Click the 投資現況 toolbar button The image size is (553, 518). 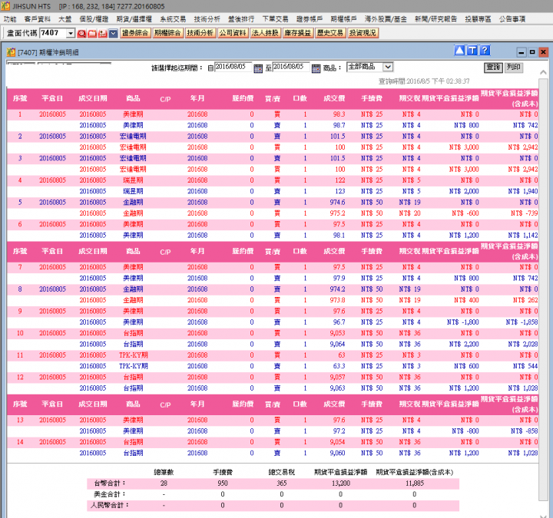(x=363, y=33)
